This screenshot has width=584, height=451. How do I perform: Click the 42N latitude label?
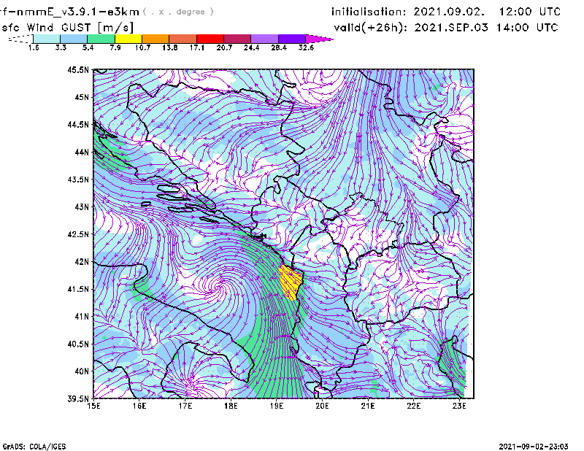(82, 261)
